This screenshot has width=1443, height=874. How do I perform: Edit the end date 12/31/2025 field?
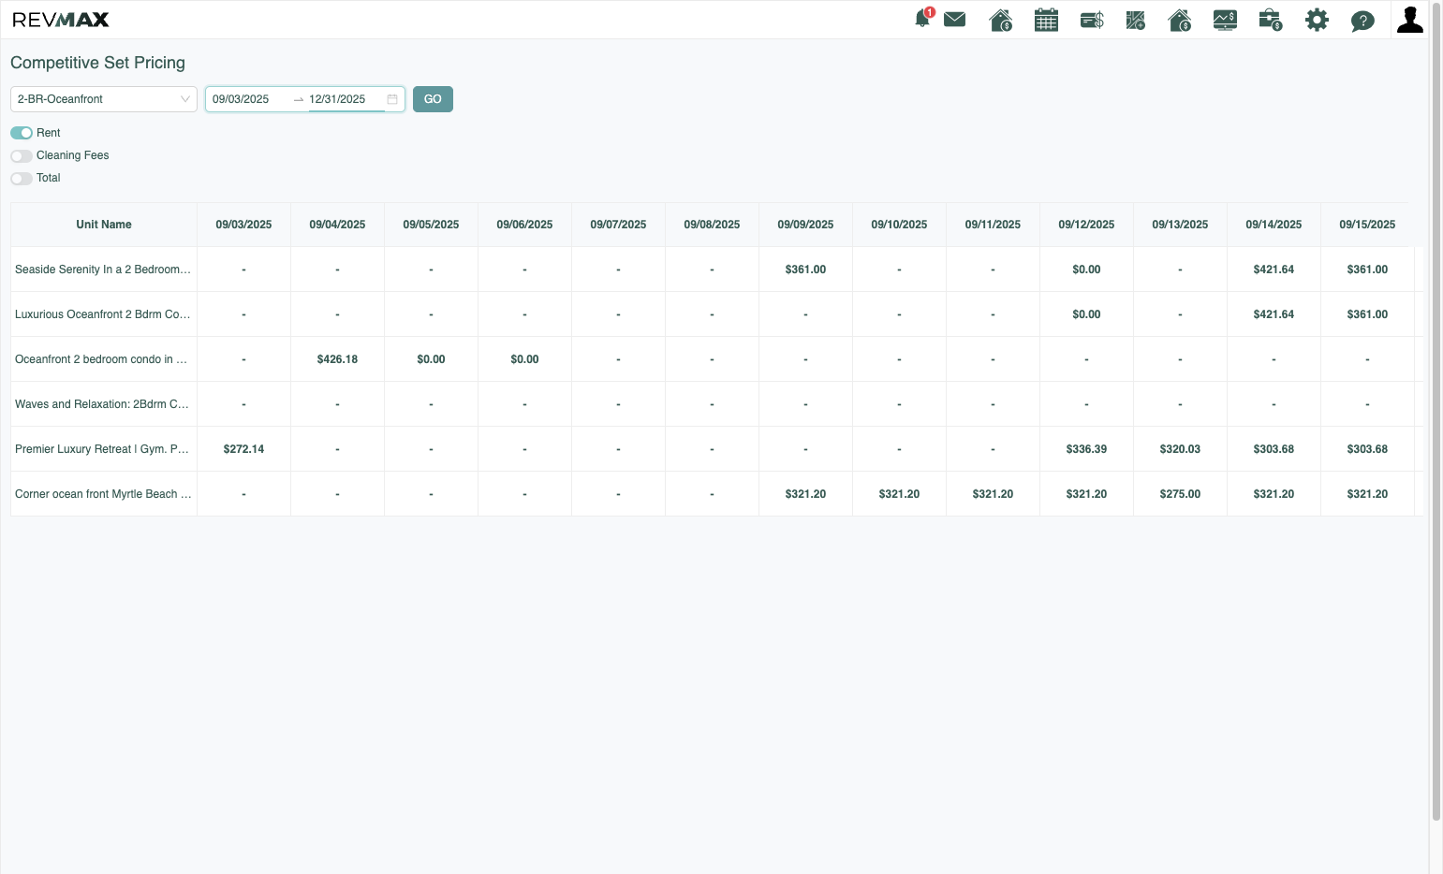coord(345,99)
